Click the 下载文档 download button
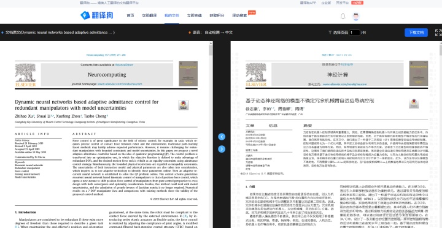This screenshot has height=228, width=442. (x=416, y=32)
